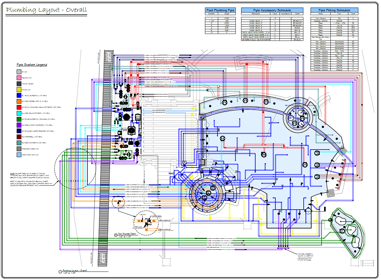
Task: Click the manhole access symbol near the conceal header note
Action: 283,248
